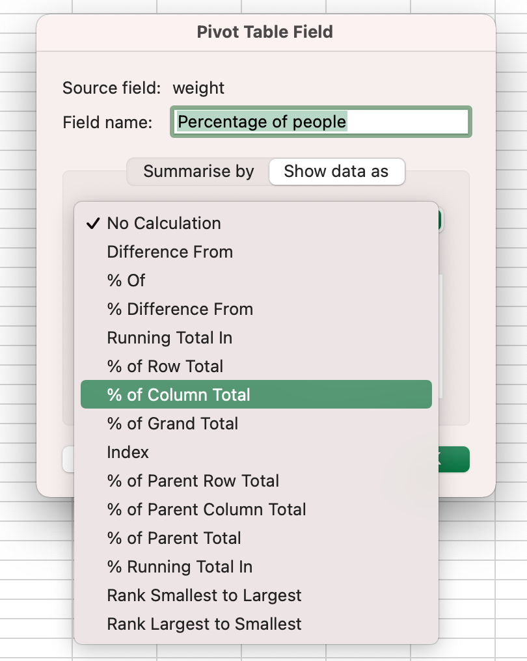
Task: Pick % of Parent Row Total
Action: (193, 481)
